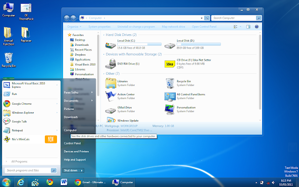Open Notepad from the Start menu
299x187 pixels.
coord(30,130)
